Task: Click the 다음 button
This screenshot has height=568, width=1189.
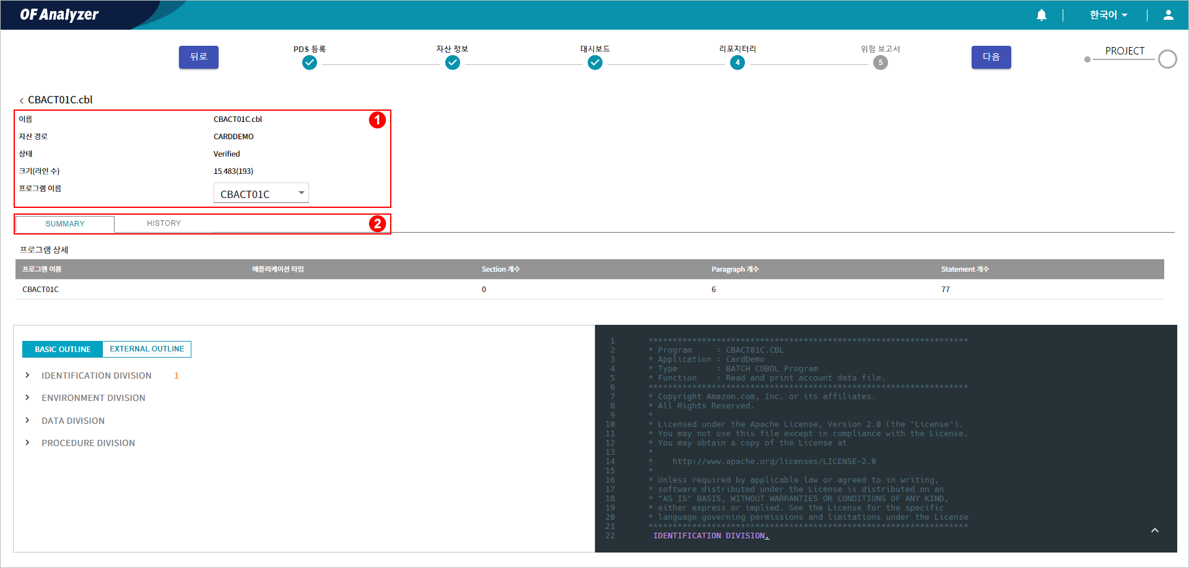Action: (991, 57)
